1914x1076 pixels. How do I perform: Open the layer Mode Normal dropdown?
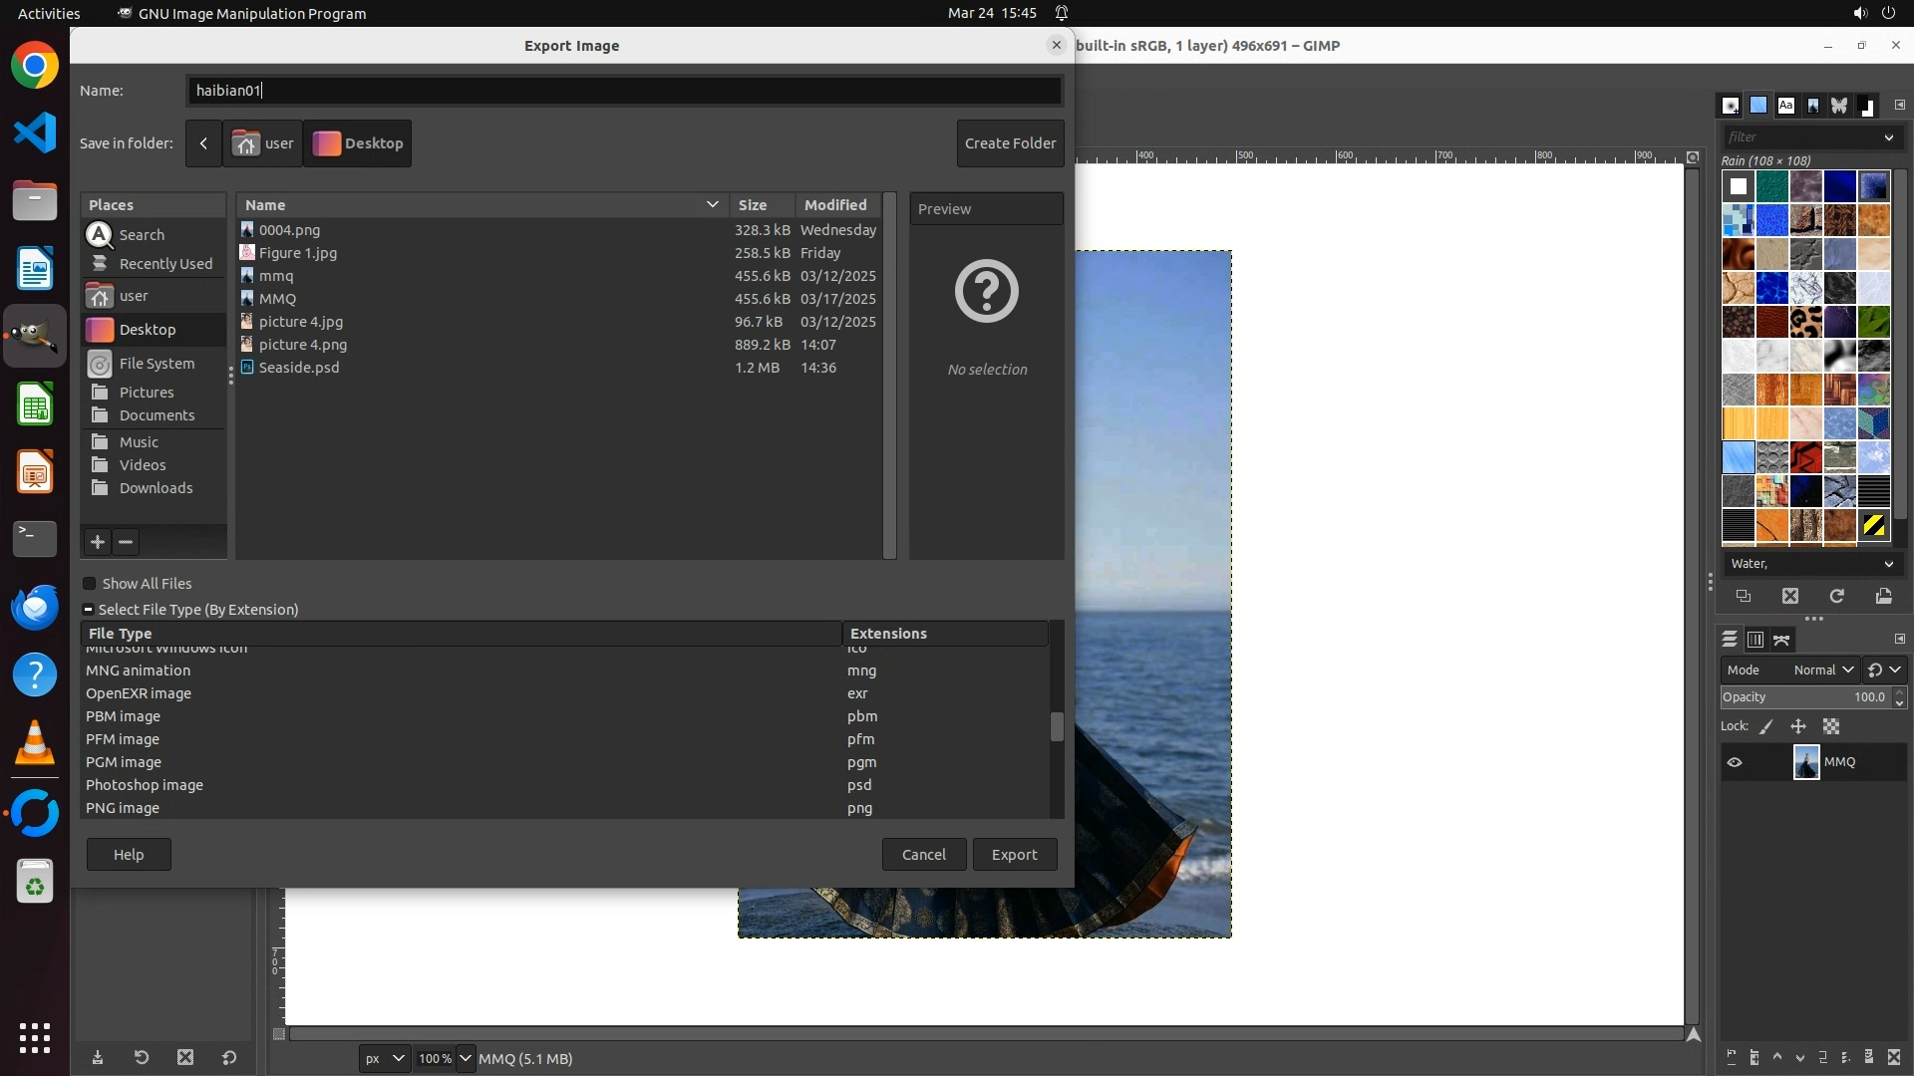coord(1822,671)
